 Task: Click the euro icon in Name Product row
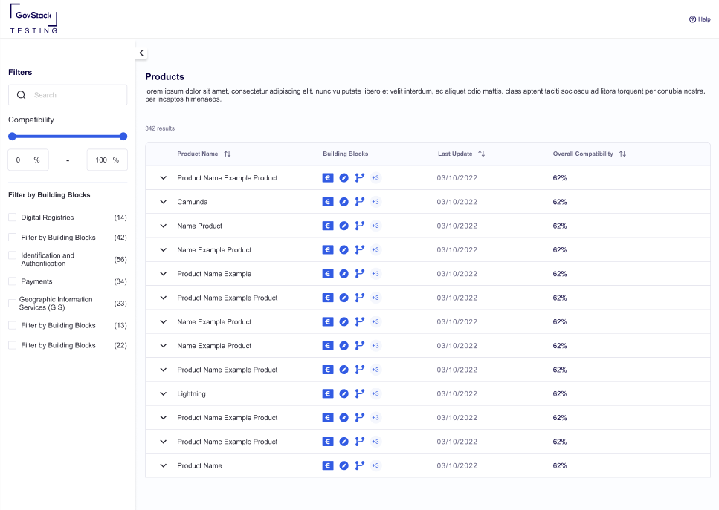[x=327, y=226]
